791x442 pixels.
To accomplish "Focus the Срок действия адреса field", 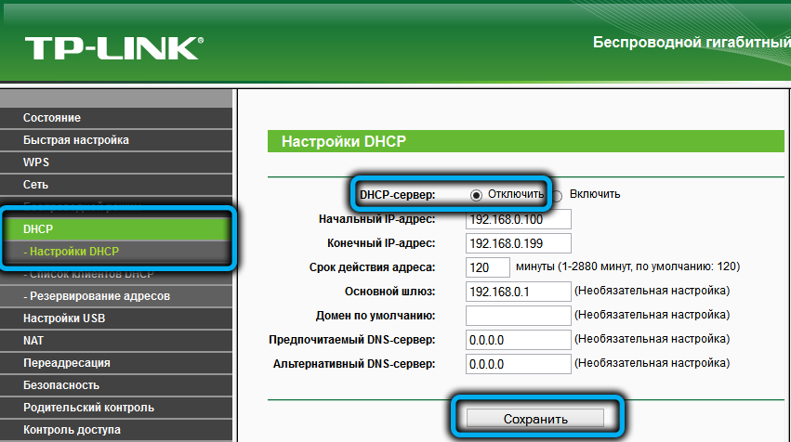I will tap(486, 268).
